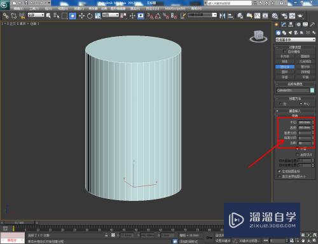
Task: Select the Edge creation method radio
Action: coord(280,104)
